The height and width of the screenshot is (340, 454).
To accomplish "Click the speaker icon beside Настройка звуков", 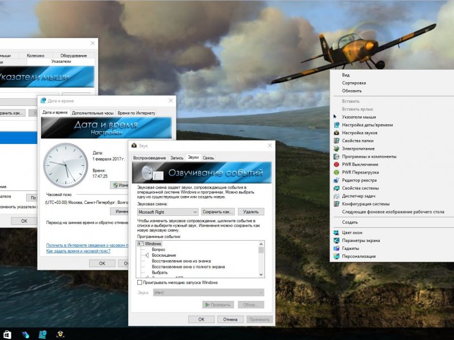I will (x=337, y=133).
